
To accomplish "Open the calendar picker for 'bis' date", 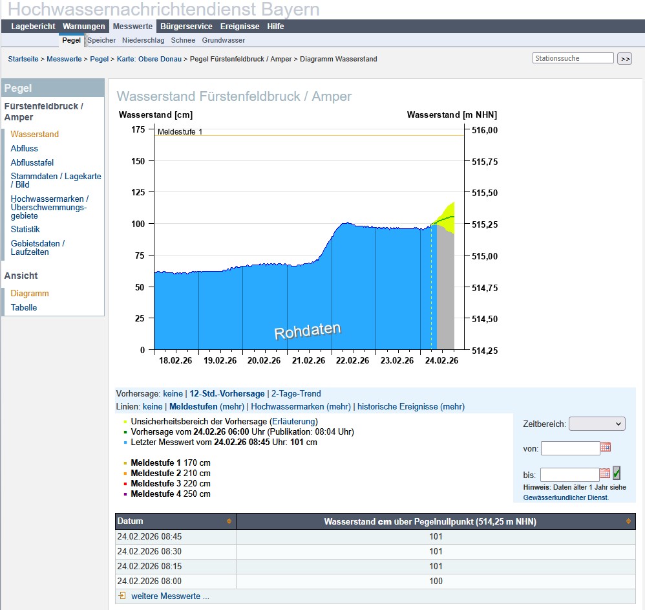I will pyautogui.click(x=605, y=474).
